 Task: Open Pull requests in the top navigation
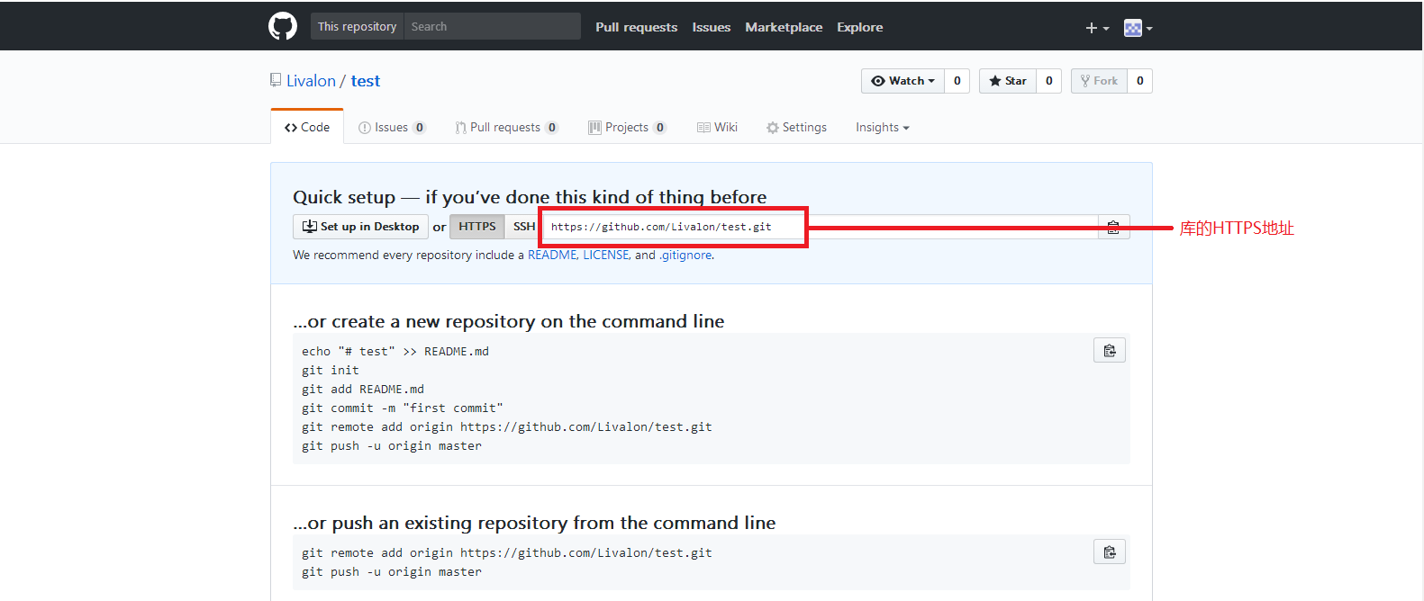pos(636,27)
